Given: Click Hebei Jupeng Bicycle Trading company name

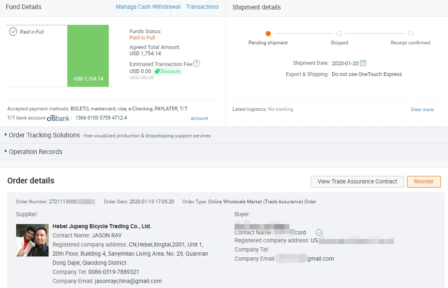Looking at the screenshot, I should [102, 226].
